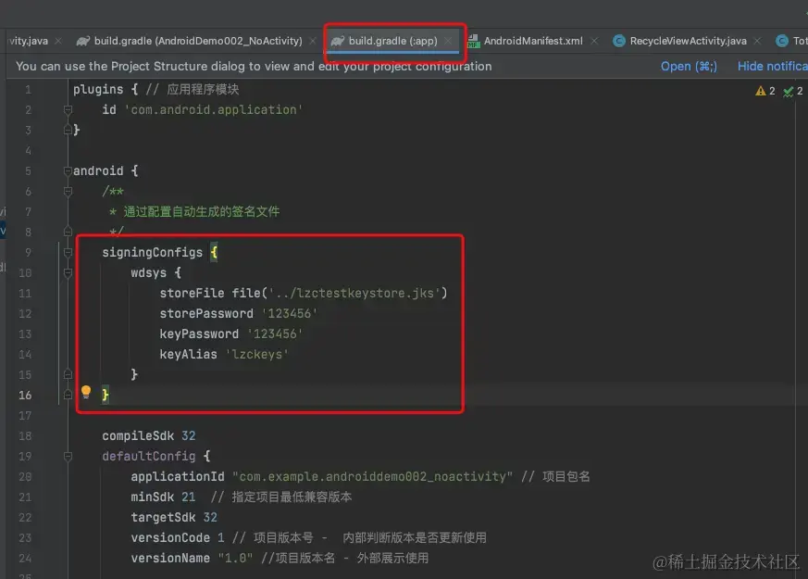Collapse defaultConfig block fold marker
The height and width of the screenshot is (579, 808).
[68, 457]
